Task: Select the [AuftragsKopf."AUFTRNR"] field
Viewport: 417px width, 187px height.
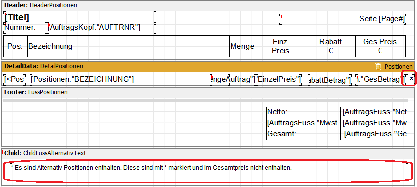Action: click(101, 27)
